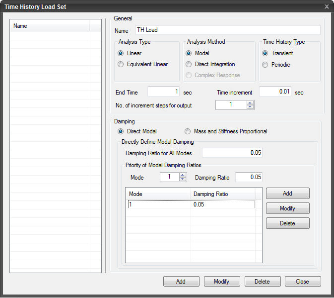The image size is (334, 298).
Task: Delete the selected modal damping ratio
Action: coord(287,223)
